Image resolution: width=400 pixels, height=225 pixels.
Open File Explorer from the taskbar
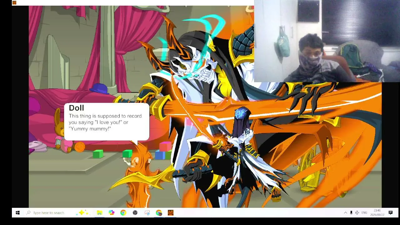click(99, 213)
